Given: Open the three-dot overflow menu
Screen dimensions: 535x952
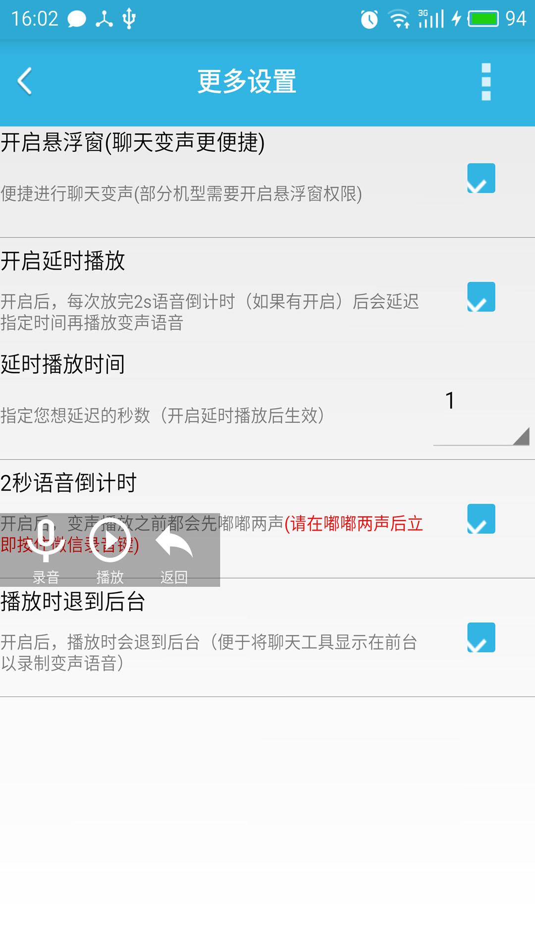Looking at the screenshot, I should pyautogui.click(x=486, y=82).
